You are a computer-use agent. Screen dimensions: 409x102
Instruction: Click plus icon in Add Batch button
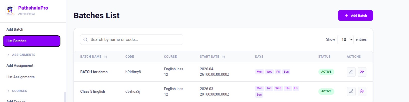347,15
